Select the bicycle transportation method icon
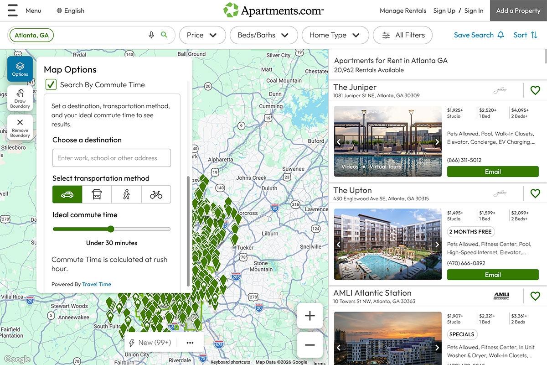This screenshot has height=365, width=547. pos(156,194)
